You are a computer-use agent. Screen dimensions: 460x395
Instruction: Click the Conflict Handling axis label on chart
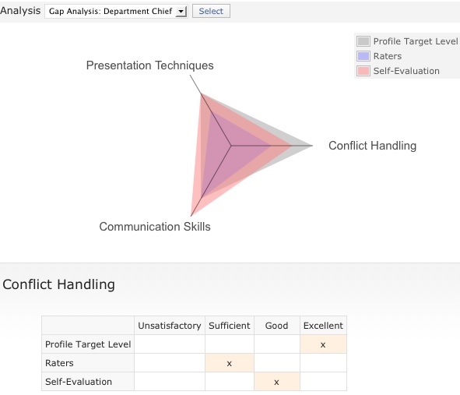pos(372,146)
